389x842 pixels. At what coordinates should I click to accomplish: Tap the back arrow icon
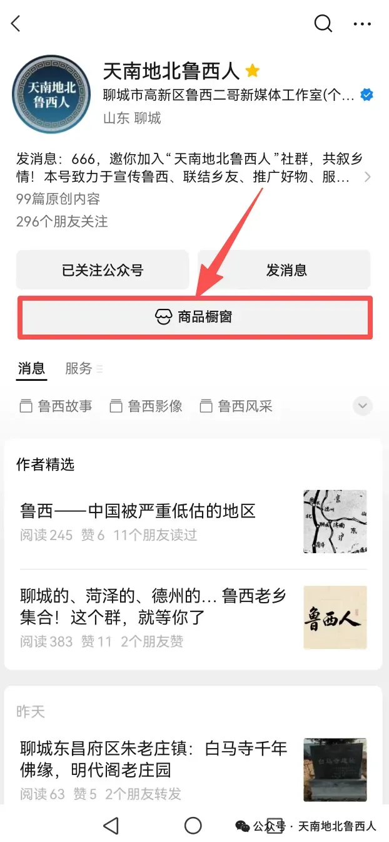pyautogui.click(x=16, y=24)
